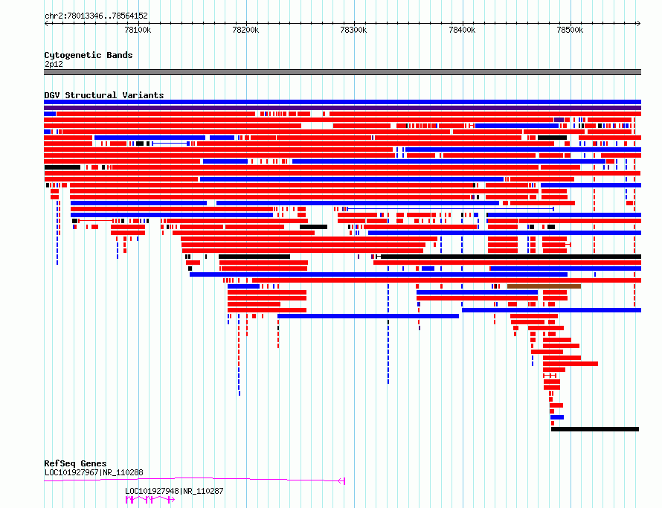Viewport: 662px width, 508px height.
Task: Select the short magenta LOC101927948 gene glyph
Action: [x=150, y=500]
